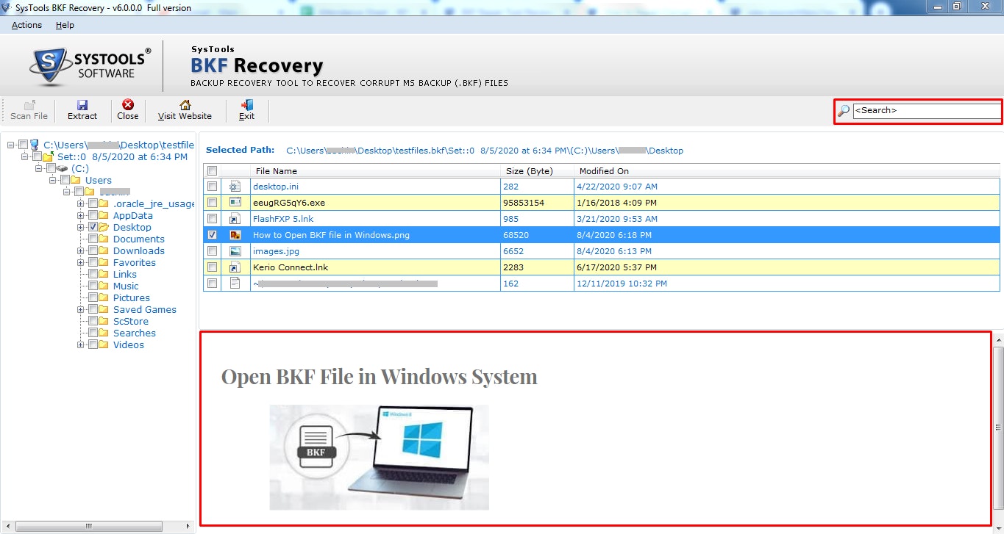Check the Documents folder checkbox in tree

(93, 239)
